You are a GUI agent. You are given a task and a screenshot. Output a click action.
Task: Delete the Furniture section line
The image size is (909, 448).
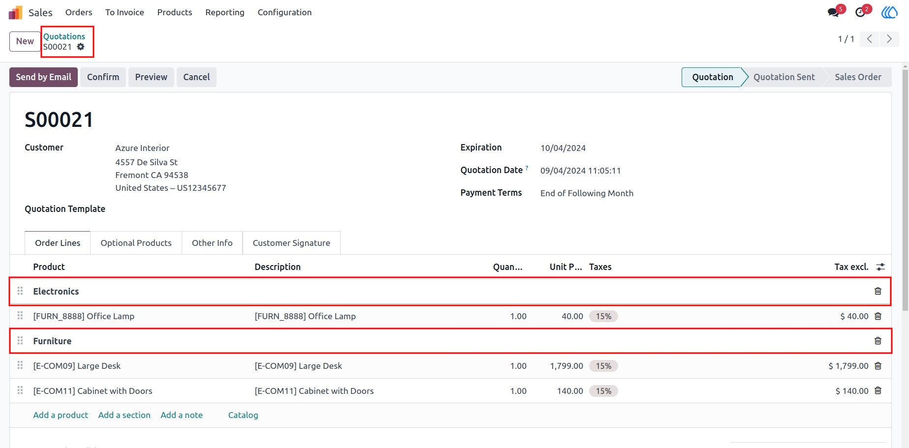(878, 341)
